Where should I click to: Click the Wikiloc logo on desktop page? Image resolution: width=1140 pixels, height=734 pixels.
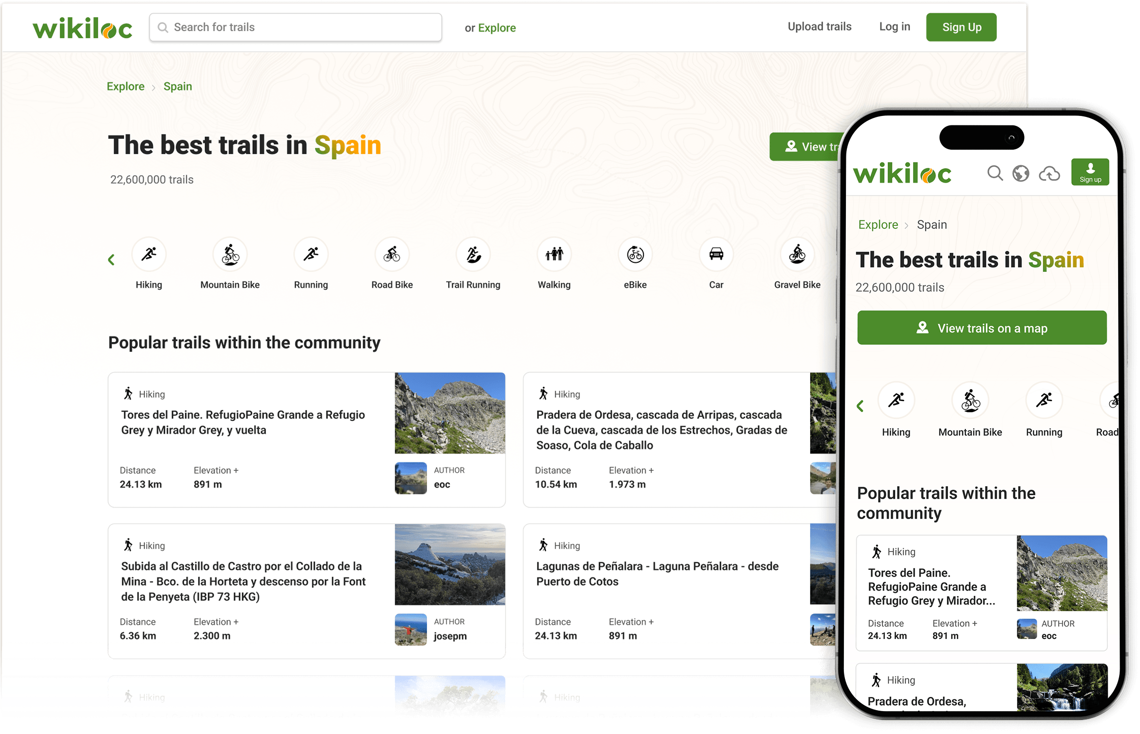pos(83,28)
